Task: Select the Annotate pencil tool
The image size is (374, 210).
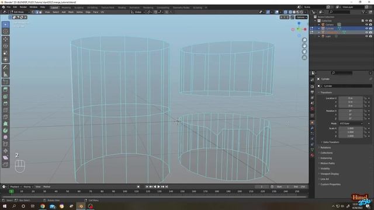Action: pos(5,68)
